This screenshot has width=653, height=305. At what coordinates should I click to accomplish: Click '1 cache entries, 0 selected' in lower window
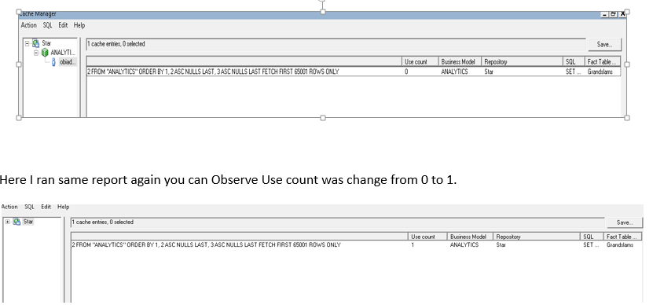[102, 222]
